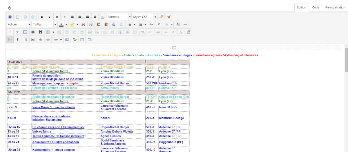
Task: Remove the link (unlink)
Action: coord(48,39)
